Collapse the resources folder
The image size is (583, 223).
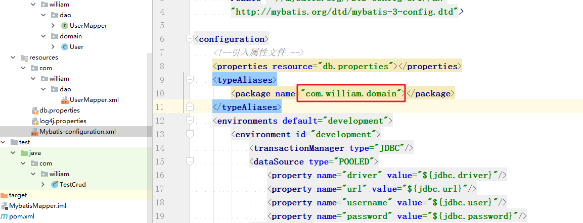[x=13, y=58]
